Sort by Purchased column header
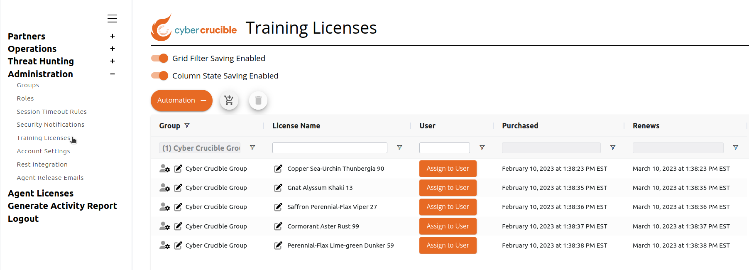749x270 pixels. coord(520,126)
